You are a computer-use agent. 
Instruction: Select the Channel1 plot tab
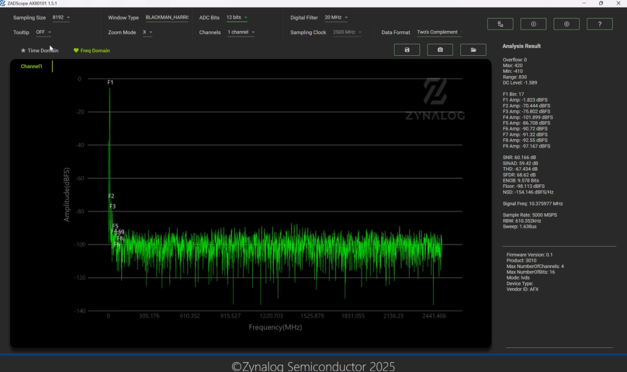click(x=31, y=66)
